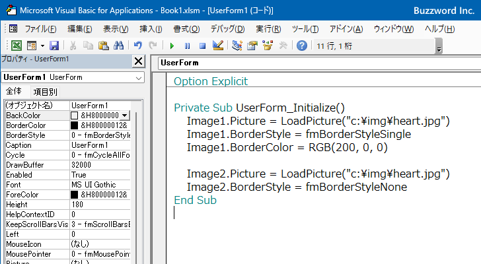Open the デバッグ(D) menu

click(227, 29)
